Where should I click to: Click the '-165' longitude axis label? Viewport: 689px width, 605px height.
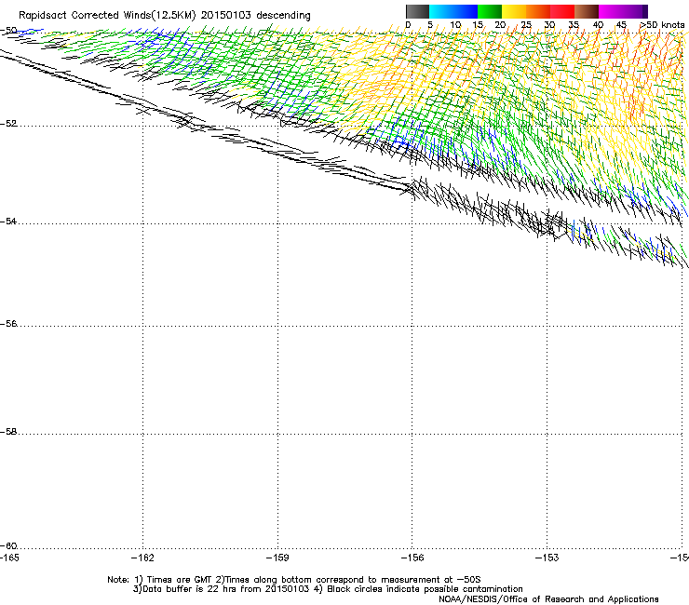click(x=9, y=558)
